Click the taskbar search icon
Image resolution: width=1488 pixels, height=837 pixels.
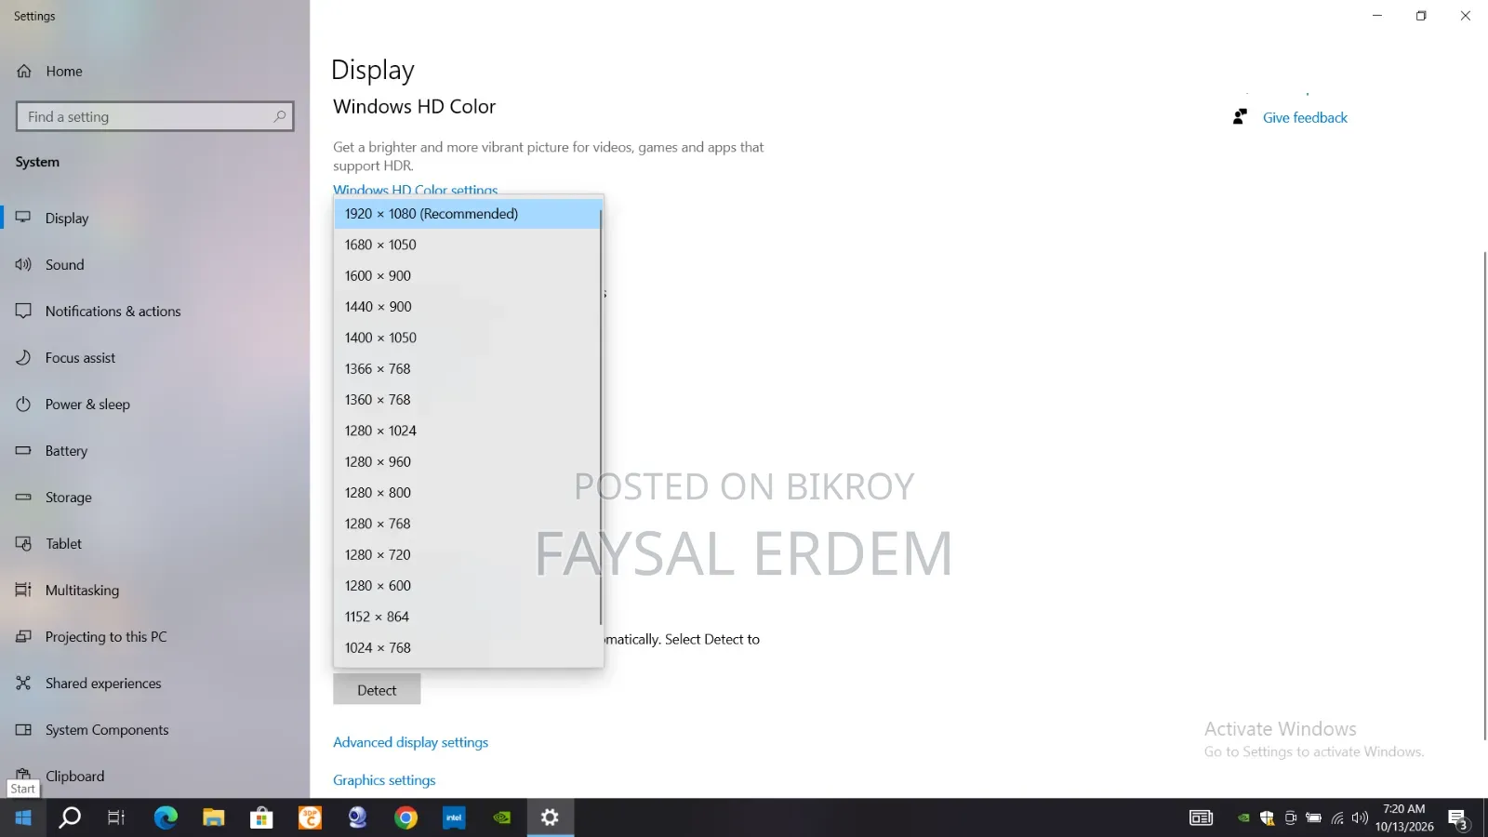tap(70, 817)
